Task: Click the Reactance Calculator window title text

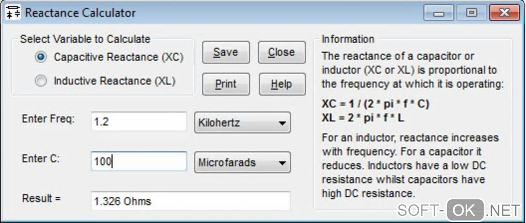Action: (x=80, y=13)
